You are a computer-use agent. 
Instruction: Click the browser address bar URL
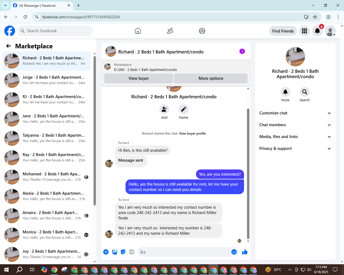coord(81,17)
